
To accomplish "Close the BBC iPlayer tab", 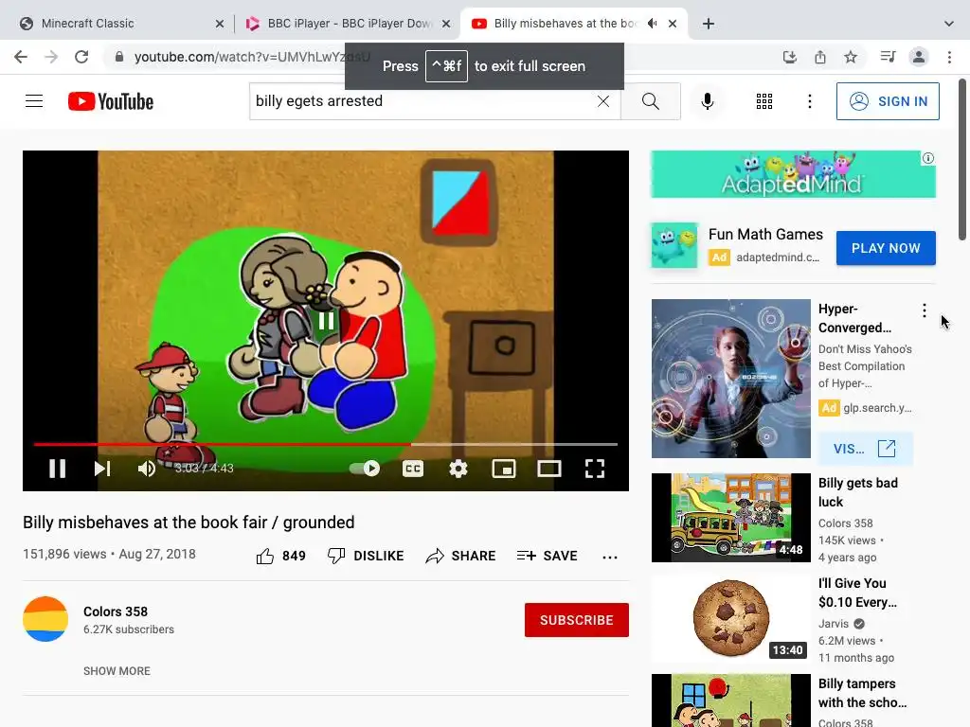I will 446,24.
